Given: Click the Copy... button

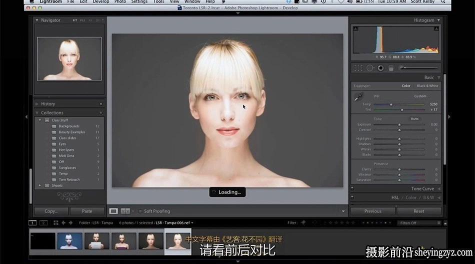Looking at the screenshot, I should click(x=51, y=211).
